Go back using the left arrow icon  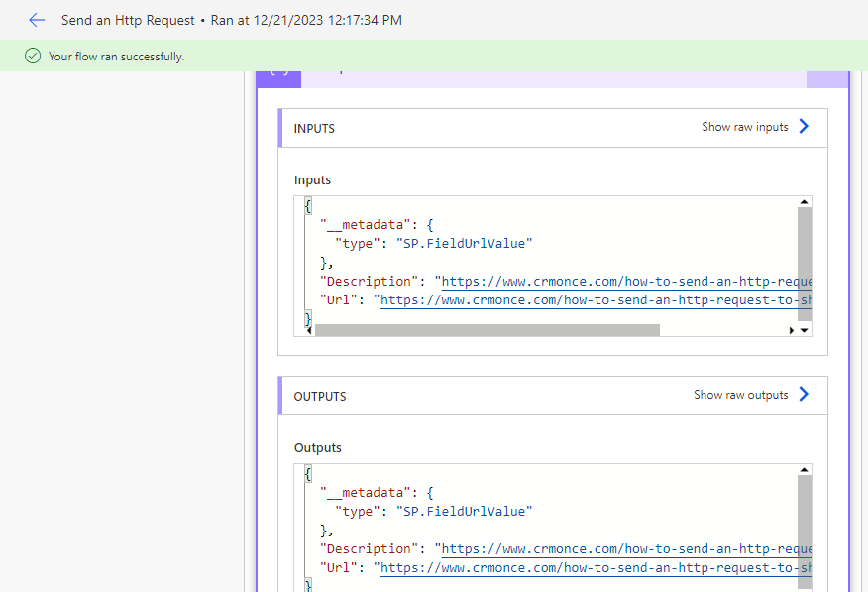tap(37, 21)
